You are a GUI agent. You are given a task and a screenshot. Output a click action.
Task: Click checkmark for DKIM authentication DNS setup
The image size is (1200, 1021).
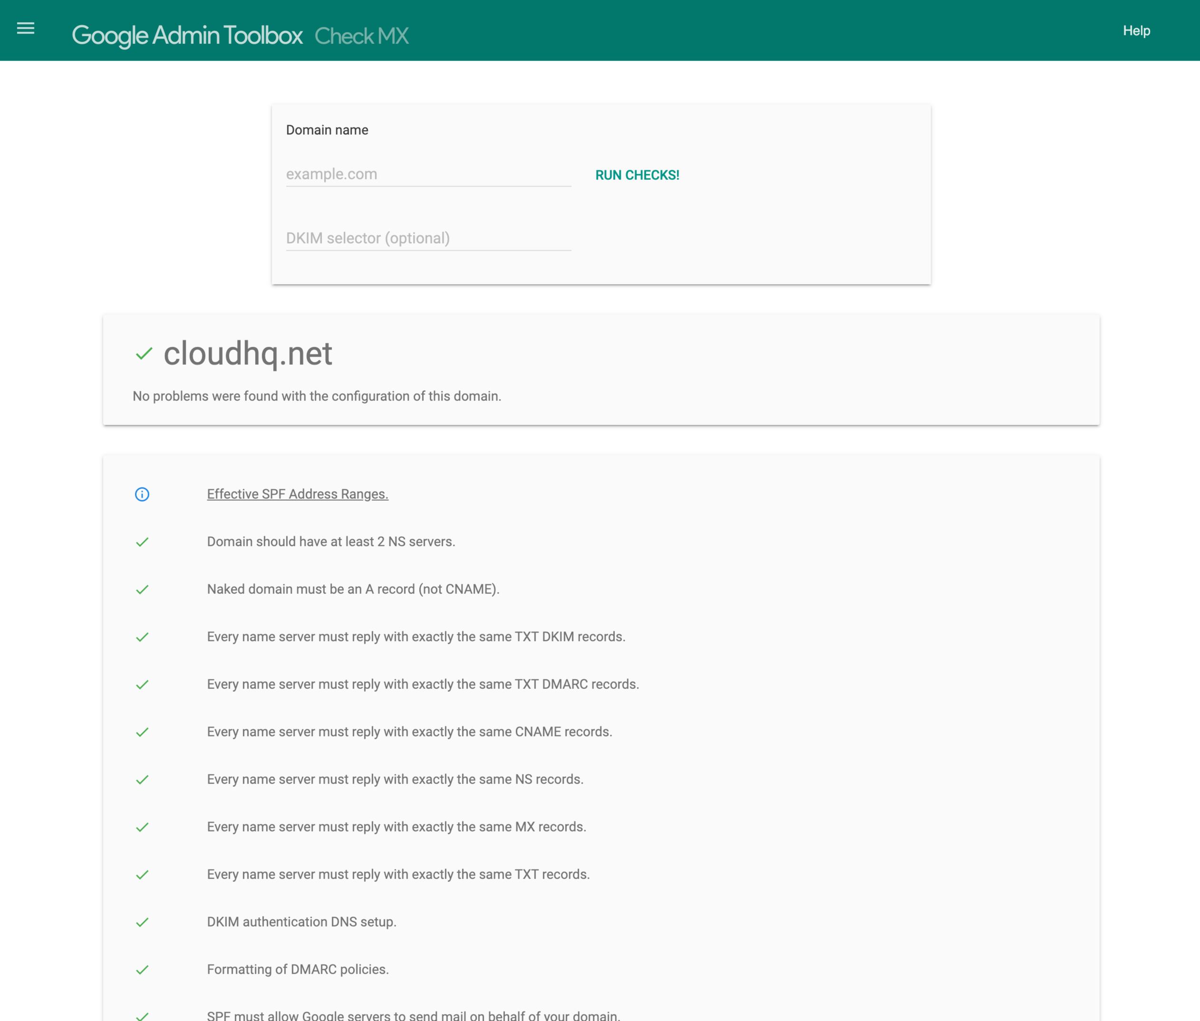tap(143, 922)
